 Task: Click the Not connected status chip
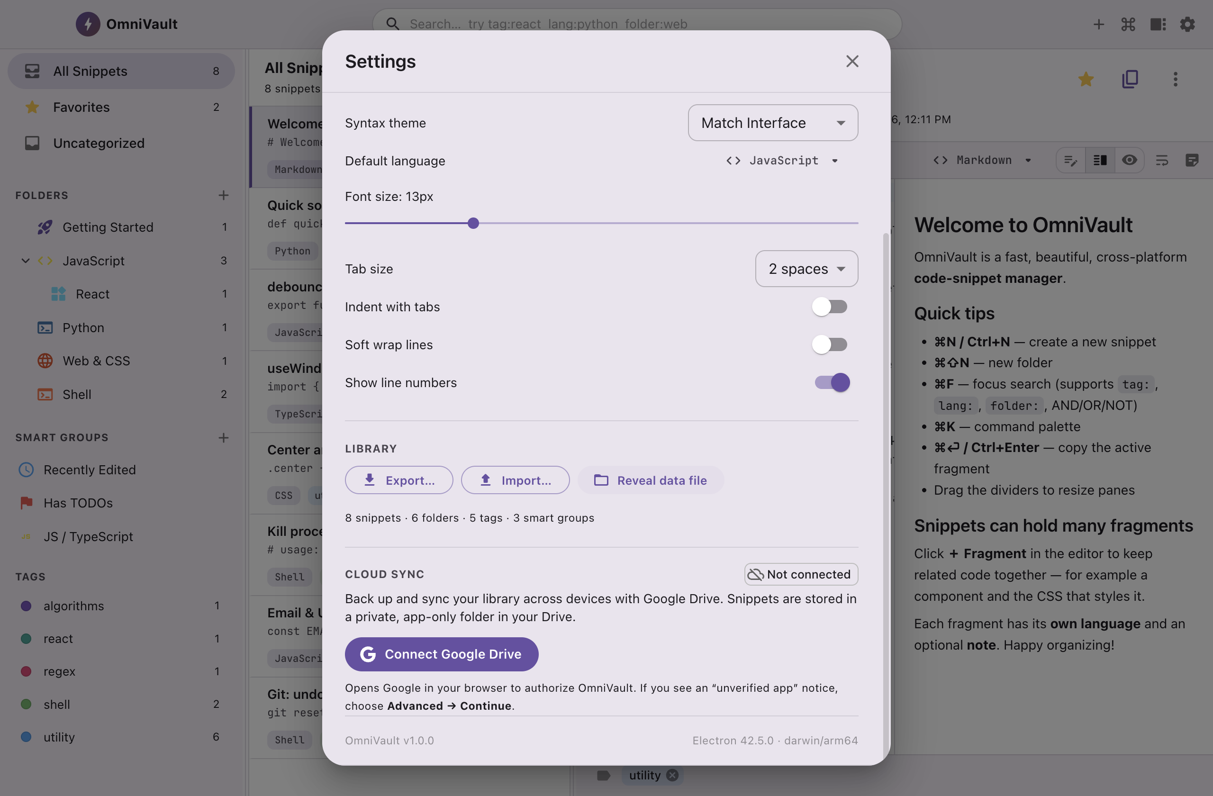tap(801, 574)
